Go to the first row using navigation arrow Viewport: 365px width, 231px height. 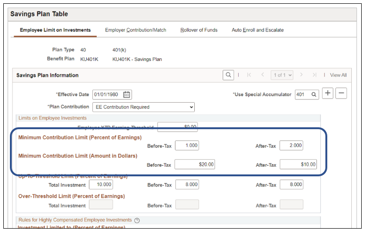pos(249,75)
